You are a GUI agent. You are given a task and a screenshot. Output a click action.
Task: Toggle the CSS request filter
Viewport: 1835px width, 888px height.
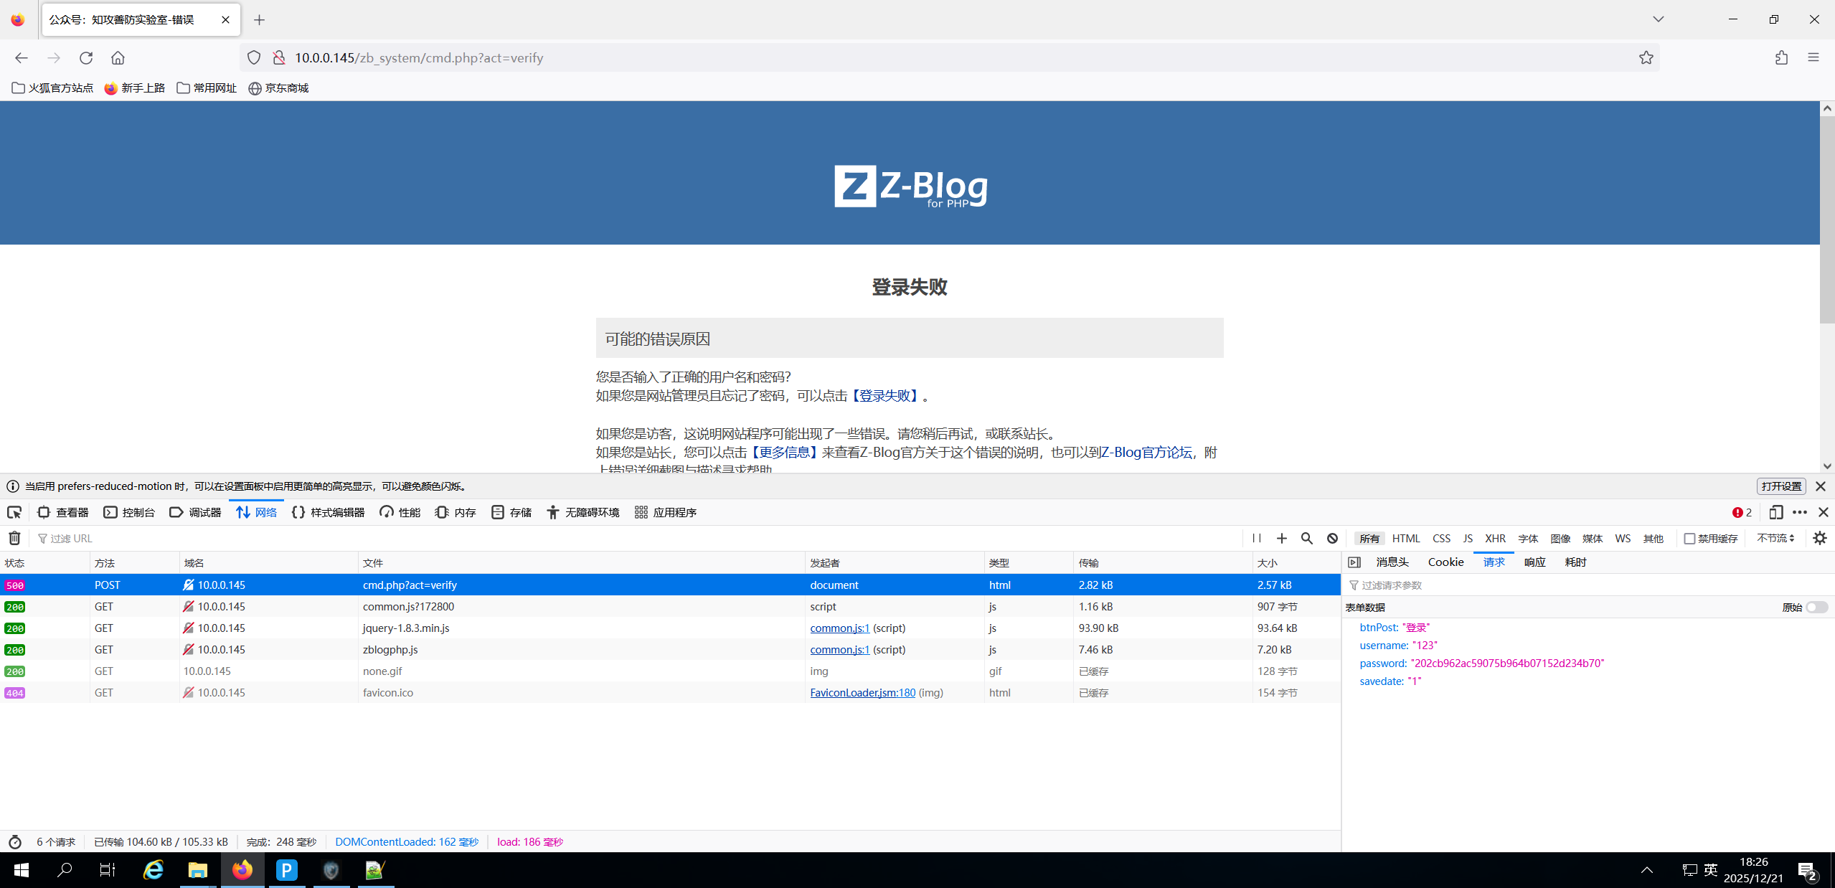[1441, 539]
